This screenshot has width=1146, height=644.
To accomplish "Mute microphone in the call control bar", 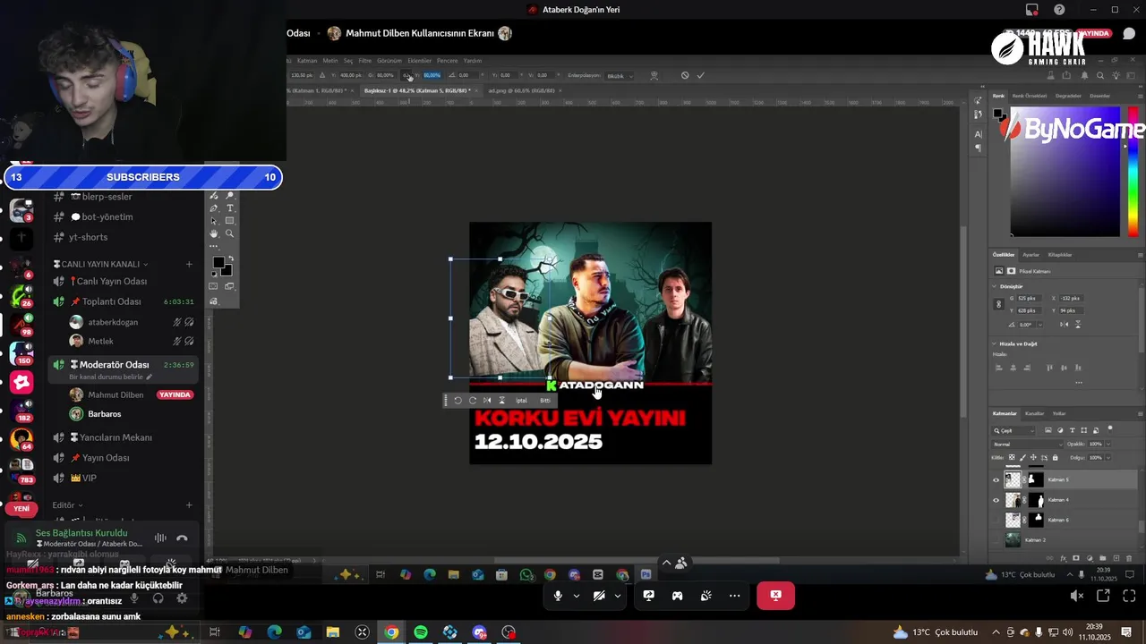I will click(558, 596).
